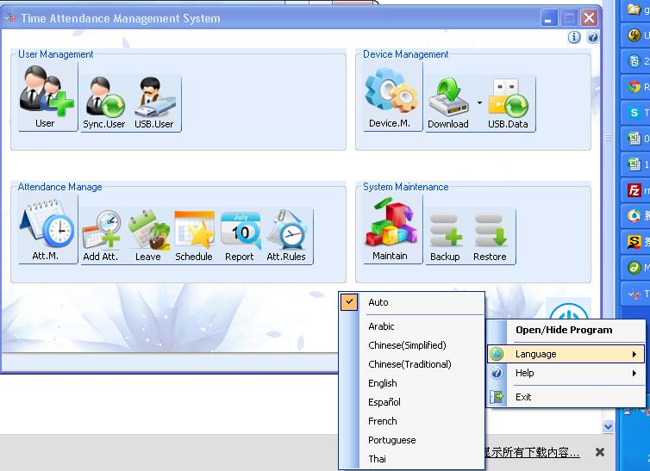Click Open/Hide Program menu entry
Viewport: 650px width, 471px height.
pos(566,331)
